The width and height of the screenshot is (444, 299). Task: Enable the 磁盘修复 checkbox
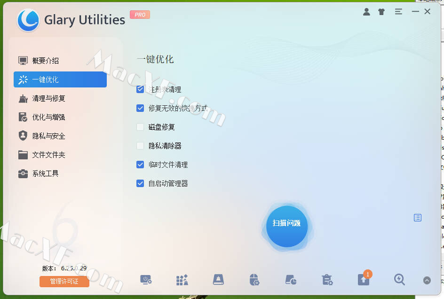pyautogui.click(x=140, y=127)
